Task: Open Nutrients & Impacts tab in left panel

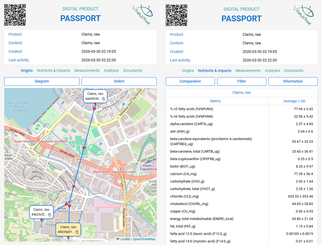Action: [54, 70]
